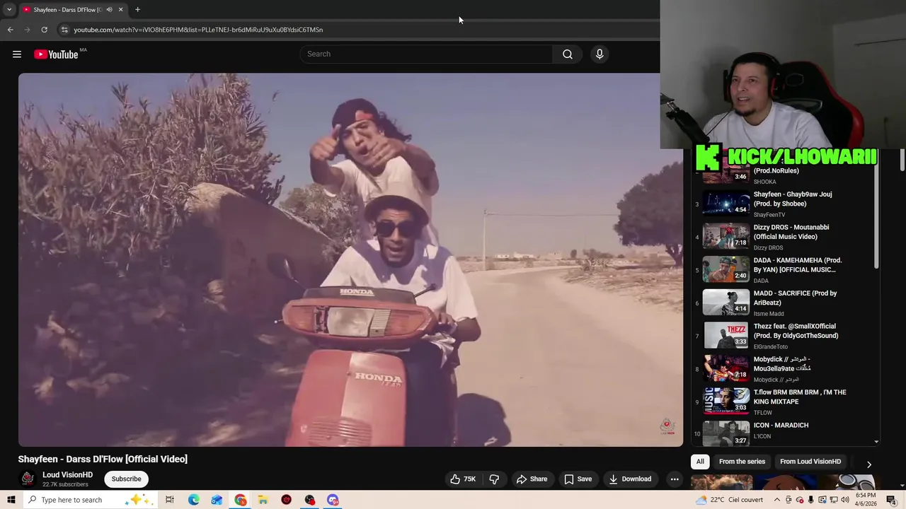The width and height of the screenshot is (906, 509).
Task: Save the video to a playlist
Action: (x=578, y=479)
